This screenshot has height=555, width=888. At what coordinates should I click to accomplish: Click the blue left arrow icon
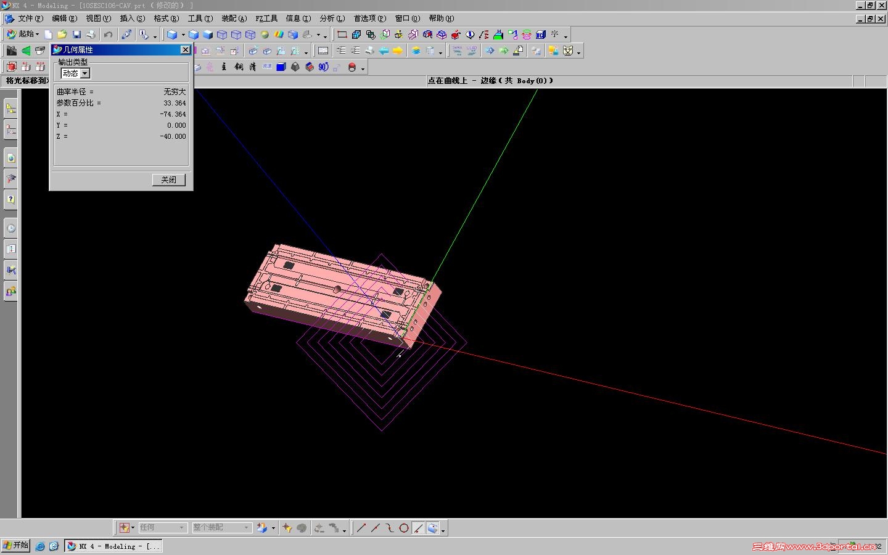click(384, 51)
